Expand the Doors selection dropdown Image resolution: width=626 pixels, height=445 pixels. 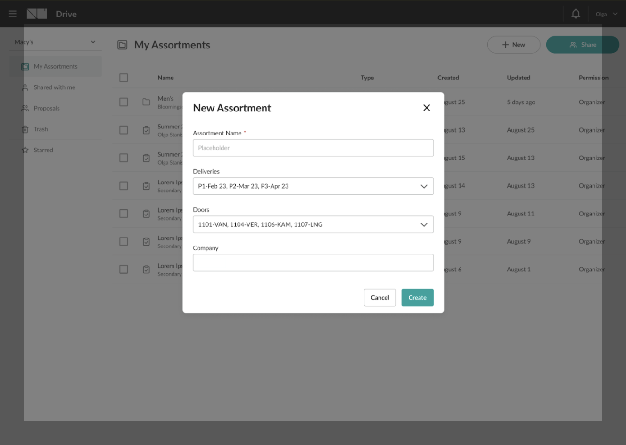point(423,224)
